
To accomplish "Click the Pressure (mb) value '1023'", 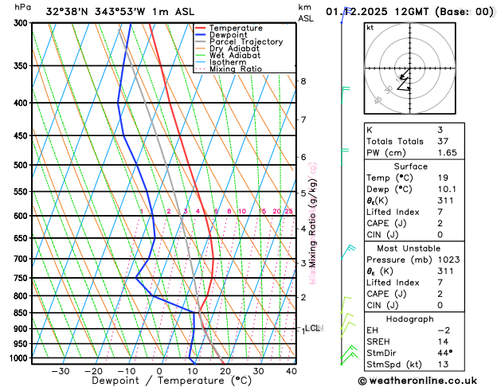I will click(x=448, y=260).
